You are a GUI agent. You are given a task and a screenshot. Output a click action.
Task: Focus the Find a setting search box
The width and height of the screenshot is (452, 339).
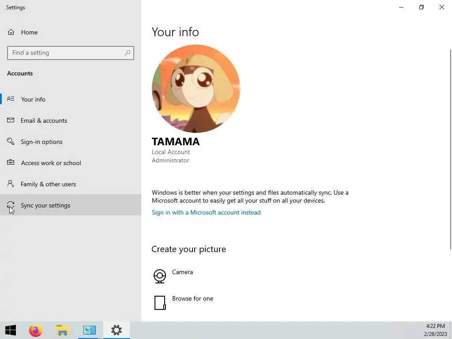(x=71, y=53)
